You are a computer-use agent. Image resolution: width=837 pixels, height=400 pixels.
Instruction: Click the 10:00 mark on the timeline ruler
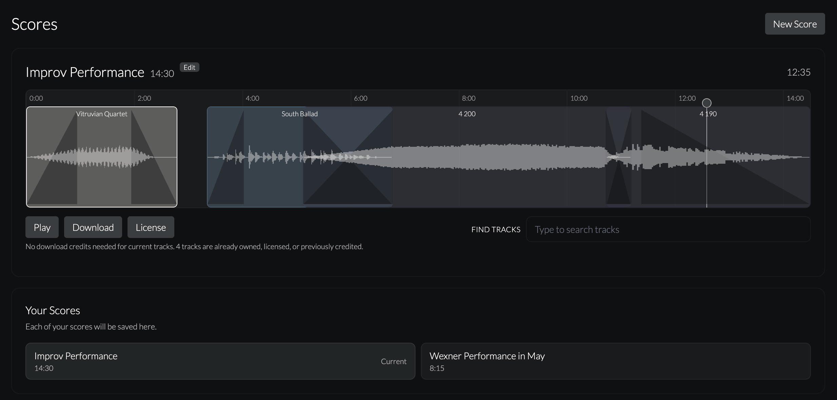tap(579, 98)
